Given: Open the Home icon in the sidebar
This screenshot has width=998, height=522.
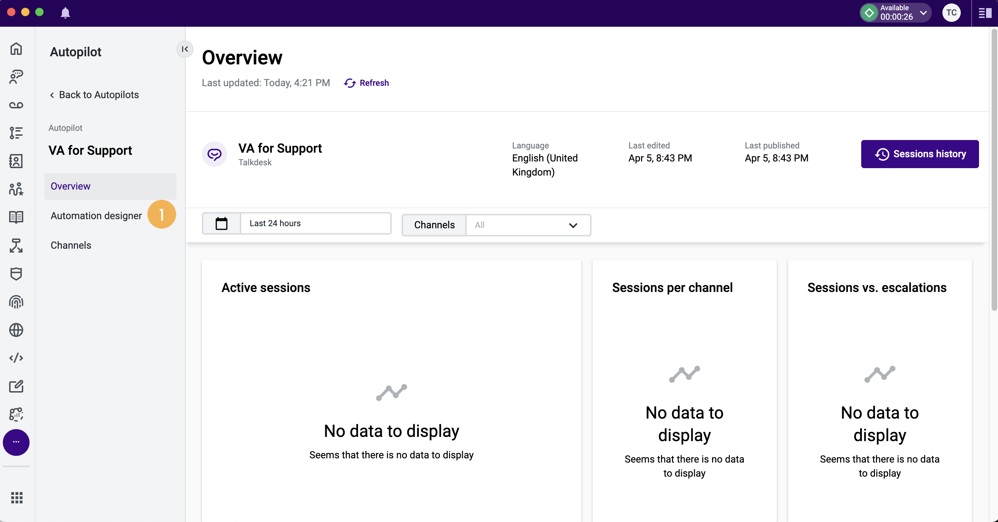Looking at the screenshot, I should [x=16, y=49].
